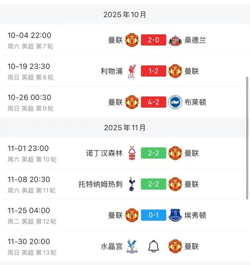
Task: Click the Tottenham Hotspur crest
Action: [x=132, y=184]
